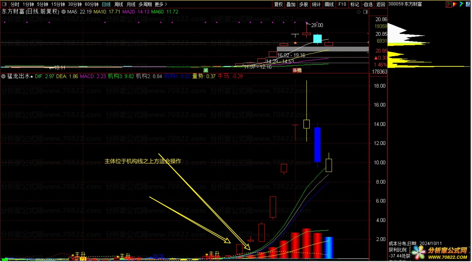This screenshot has height=262, width=472.
Task: Click the blue candle in indicator panel
Action: [x=317, y=145]
